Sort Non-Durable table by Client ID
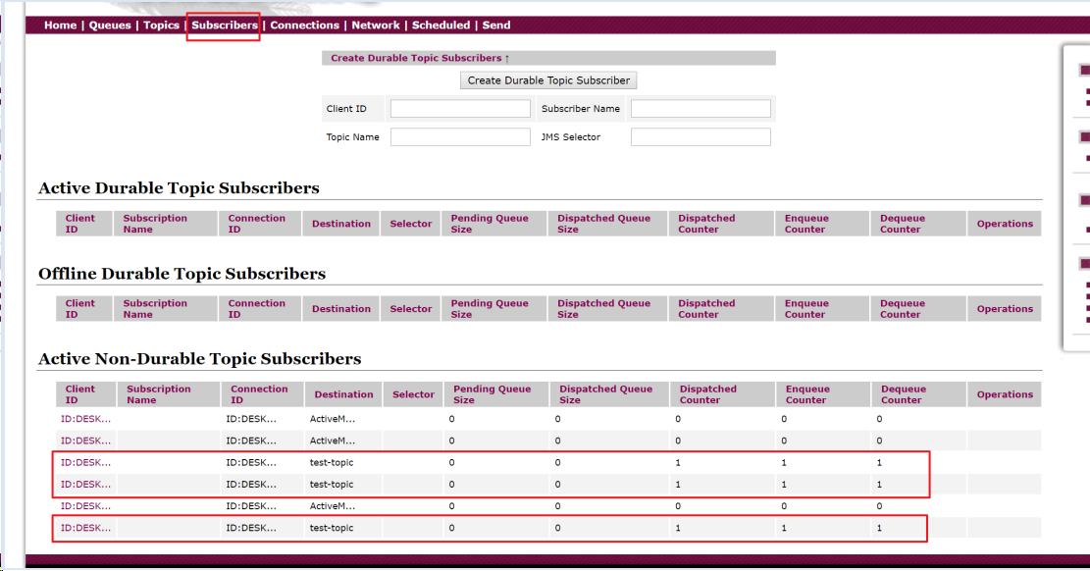This screenshot has width=1090, height=571. (85, 394)
